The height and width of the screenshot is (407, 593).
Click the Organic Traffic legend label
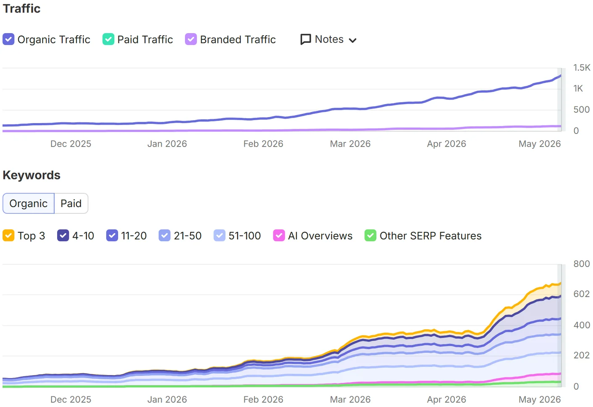[x=54, y=39]
